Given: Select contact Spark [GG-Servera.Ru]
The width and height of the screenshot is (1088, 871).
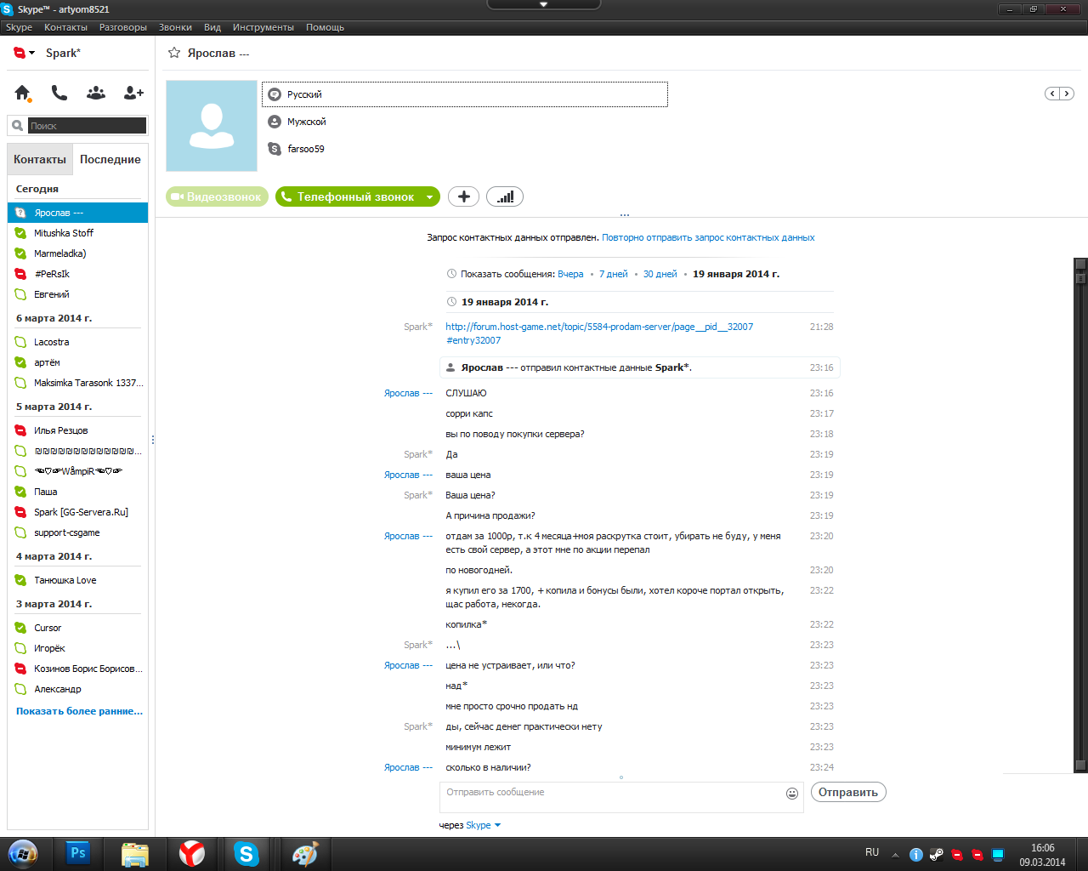Looking at the screenshot, I should [78, 512].
